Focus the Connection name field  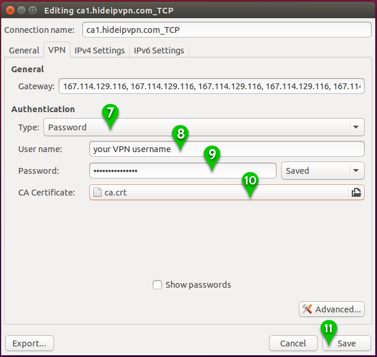click(227, 30)
